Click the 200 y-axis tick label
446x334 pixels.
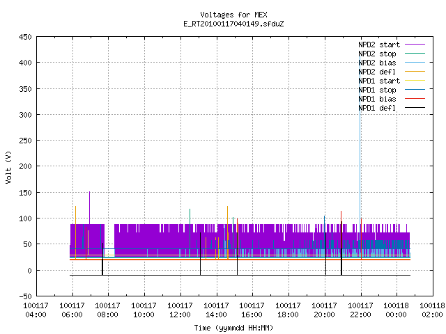tap(25, 166)
